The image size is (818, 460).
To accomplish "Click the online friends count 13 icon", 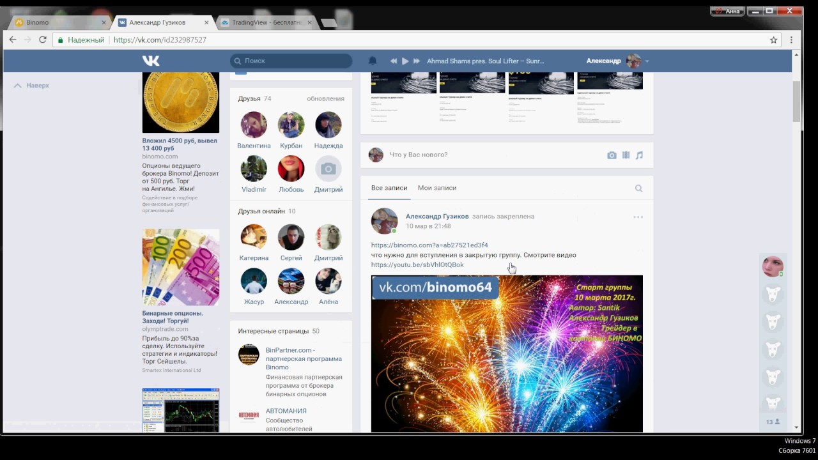I will pyautogui.click(x=773, y=422).
